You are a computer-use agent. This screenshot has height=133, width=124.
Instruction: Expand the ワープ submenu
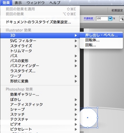(x=40, y=76)
